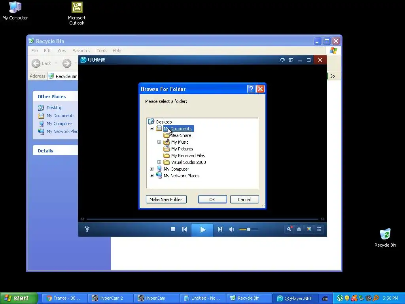Toggle the Other Places panel header
405x304 pixels.
click(x=55, y=97)
